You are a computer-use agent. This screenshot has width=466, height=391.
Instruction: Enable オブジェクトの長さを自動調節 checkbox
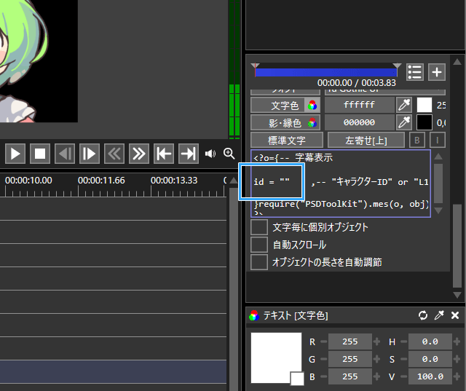tap(259, 262)
